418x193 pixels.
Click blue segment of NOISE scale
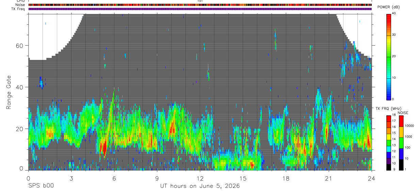click(401, 154)
